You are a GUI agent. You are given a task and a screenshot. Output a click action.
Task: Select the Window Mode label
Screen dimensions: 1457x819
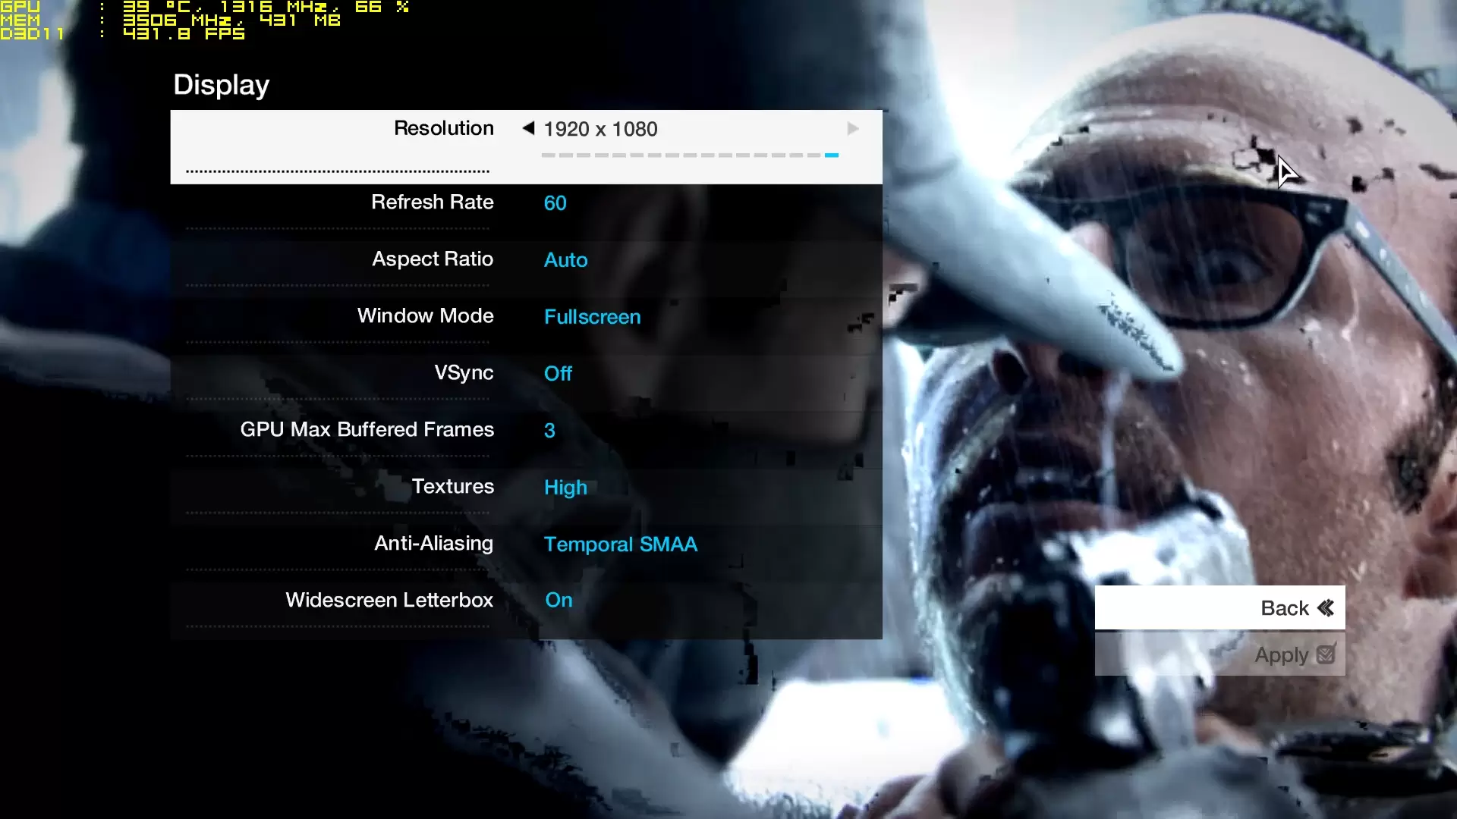[x=425, y=316]
